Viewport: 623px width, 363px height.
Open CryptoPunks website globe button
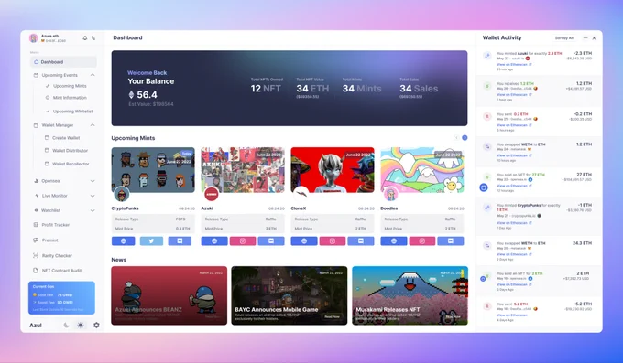123,240
